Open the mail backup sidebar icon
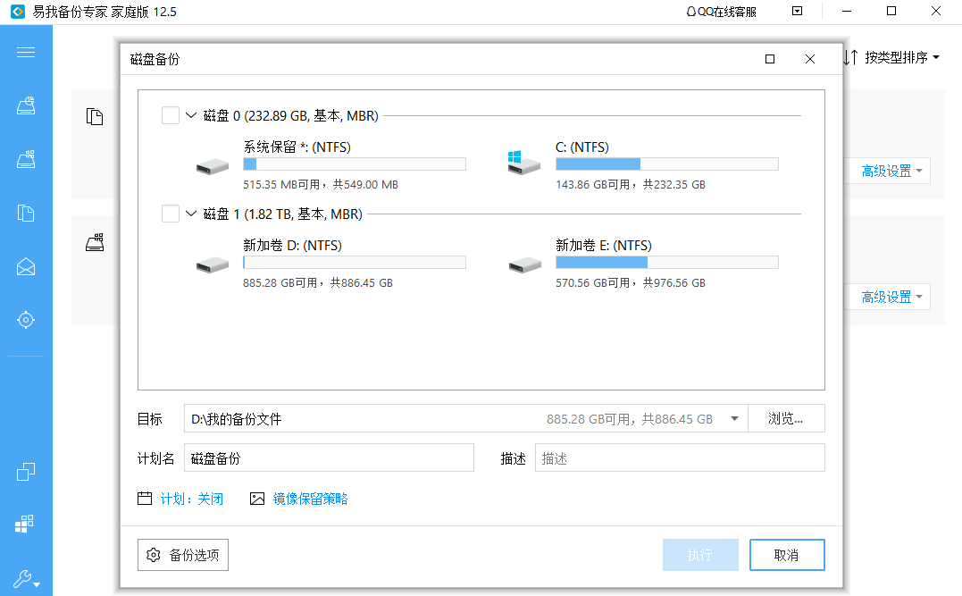The width and height of the screenshot is (962, 596). click(x=26, y=266)
